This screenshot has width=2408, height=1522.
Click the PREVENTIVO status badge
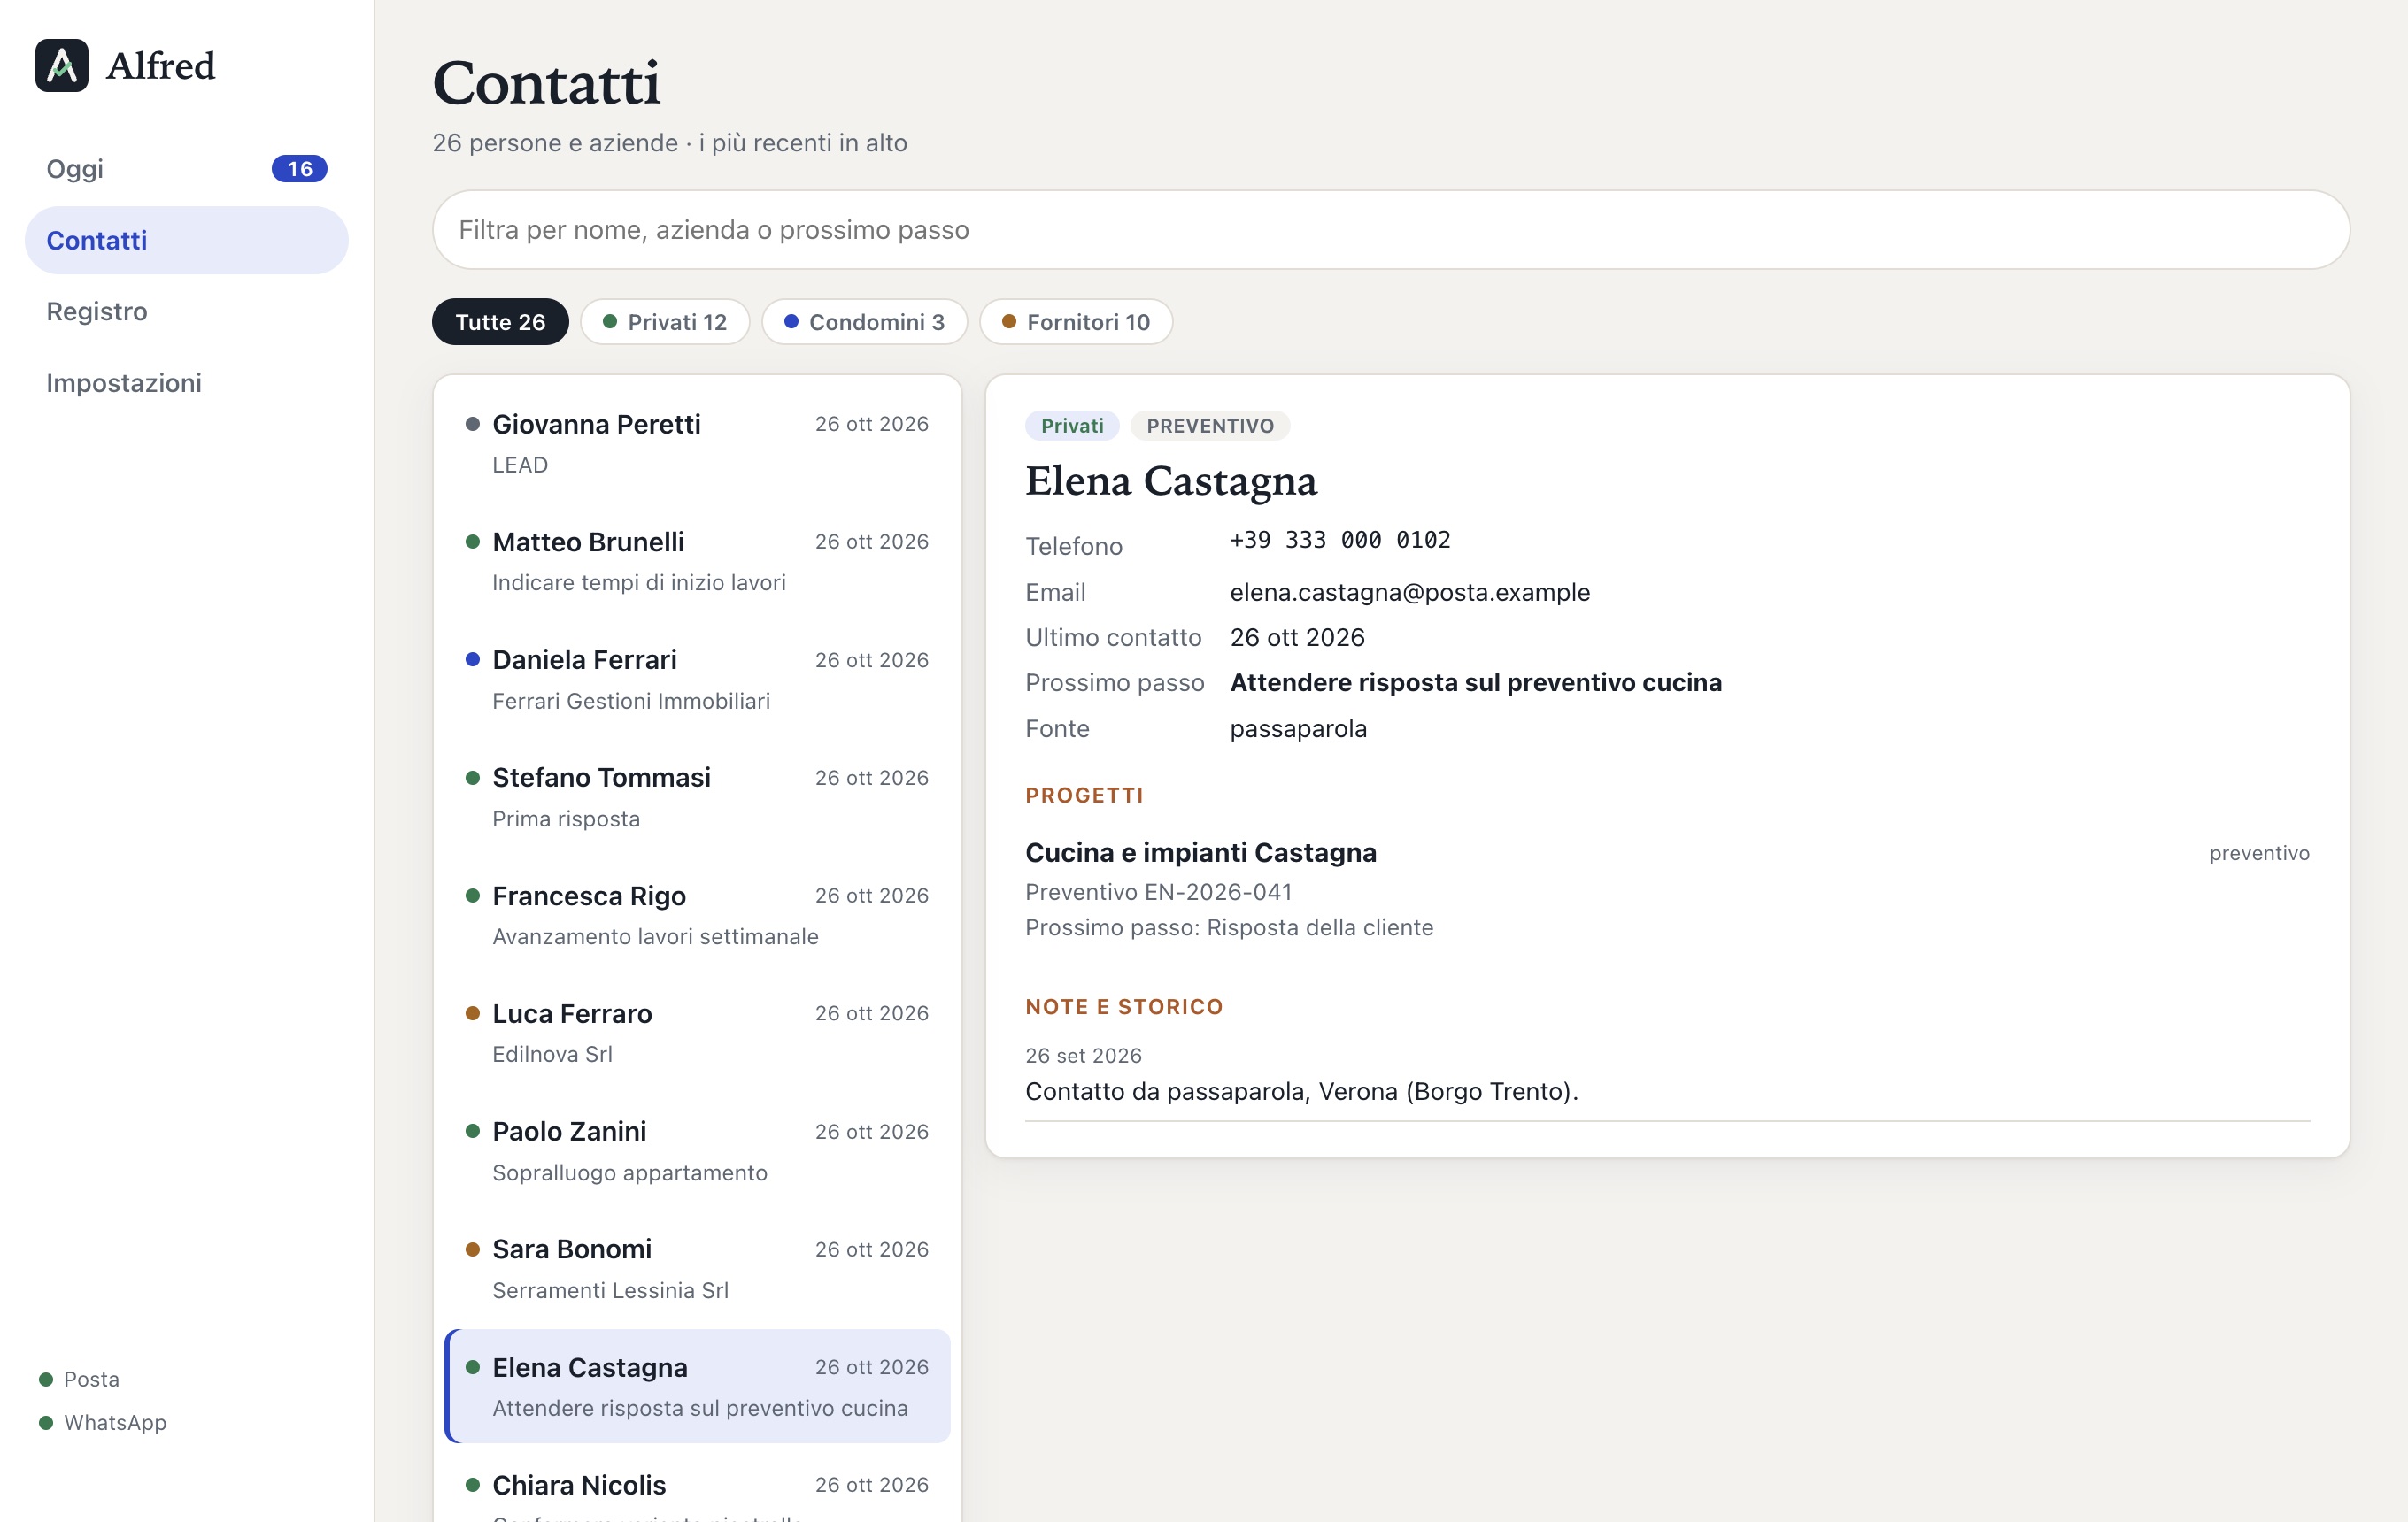coord(1210,426)
